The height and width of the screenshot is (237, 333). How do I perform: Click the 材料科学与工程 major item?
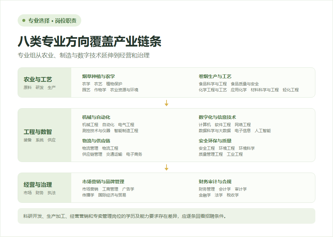point(265,90)
